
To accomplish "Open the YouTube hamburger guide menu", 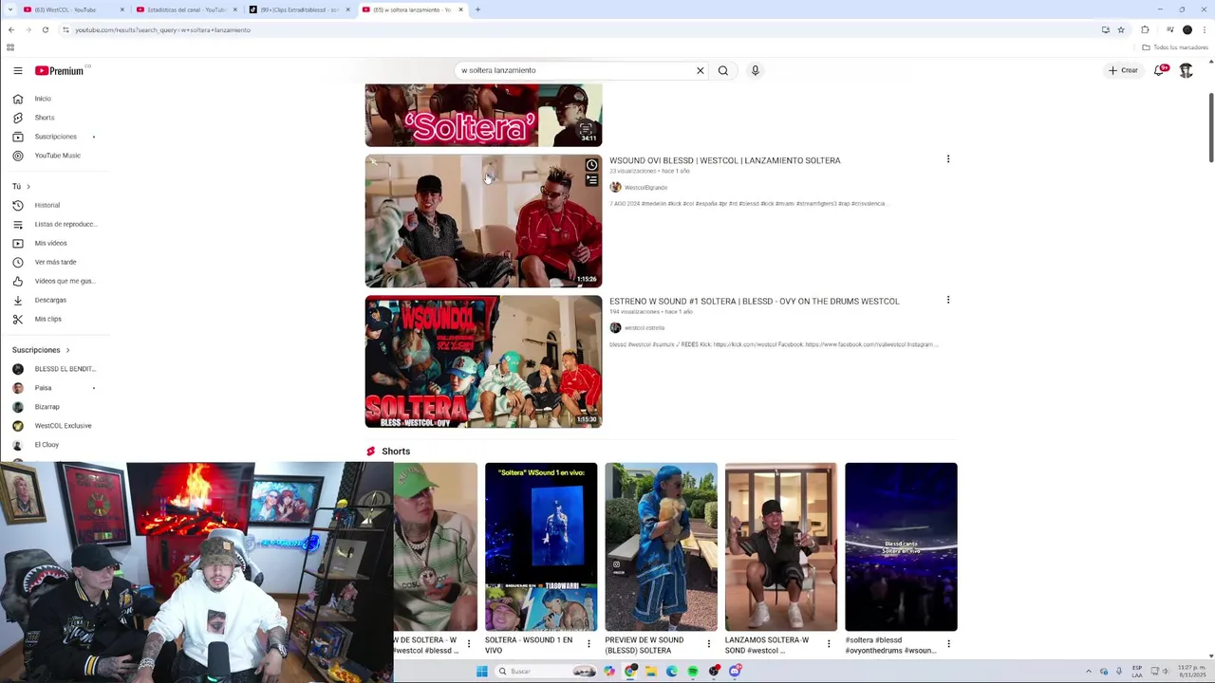I will 17,70.
